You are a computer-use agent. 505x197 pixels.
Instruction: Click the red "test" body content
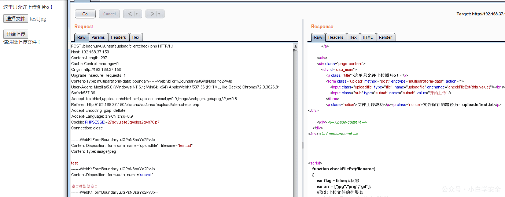click(x=74, y=163)
